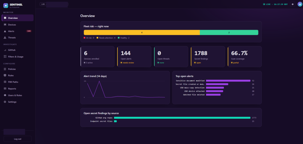Select the Overview menu item
303x144 pixels.
pos(17,18)
